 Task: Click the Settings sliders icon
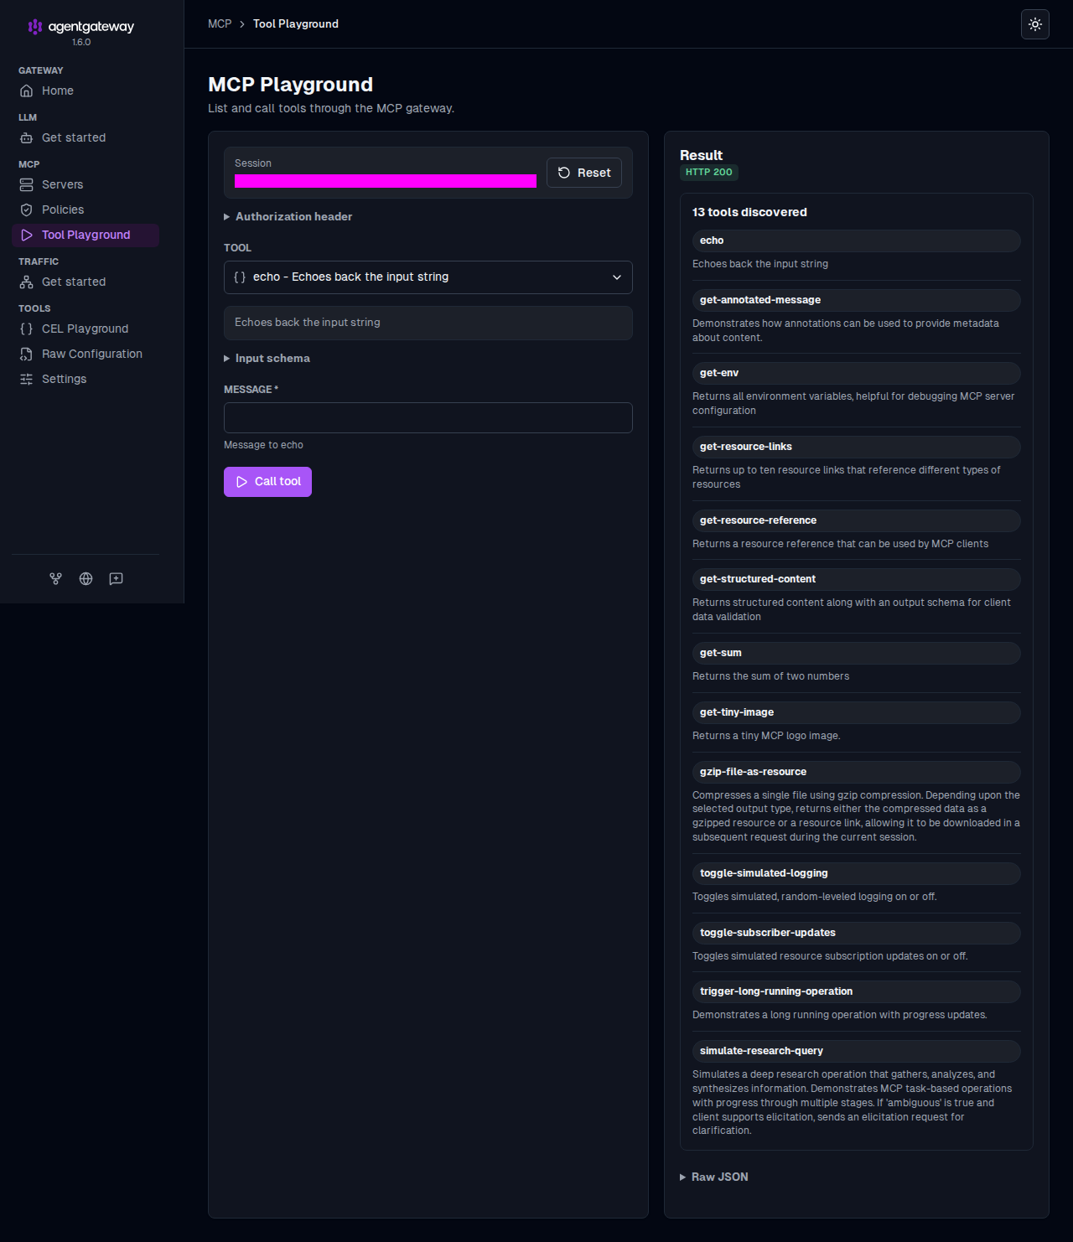(27, 379)
